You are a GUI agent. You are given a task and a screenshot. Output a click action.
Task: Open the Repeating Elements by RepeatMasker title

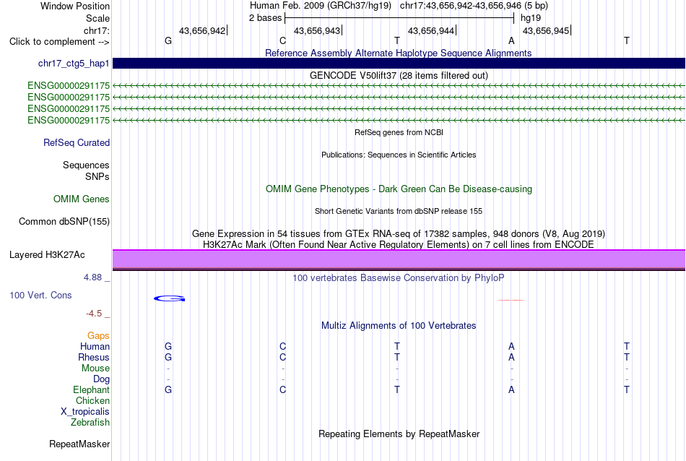[x=399, y=434]
